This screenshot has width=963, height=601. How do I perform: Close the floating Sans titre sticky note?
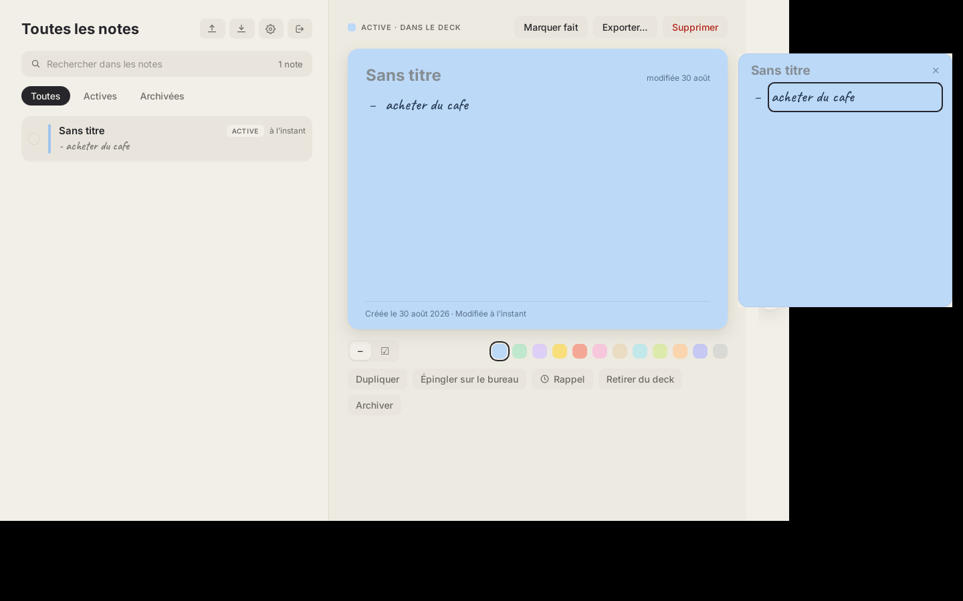click(936, 71)
